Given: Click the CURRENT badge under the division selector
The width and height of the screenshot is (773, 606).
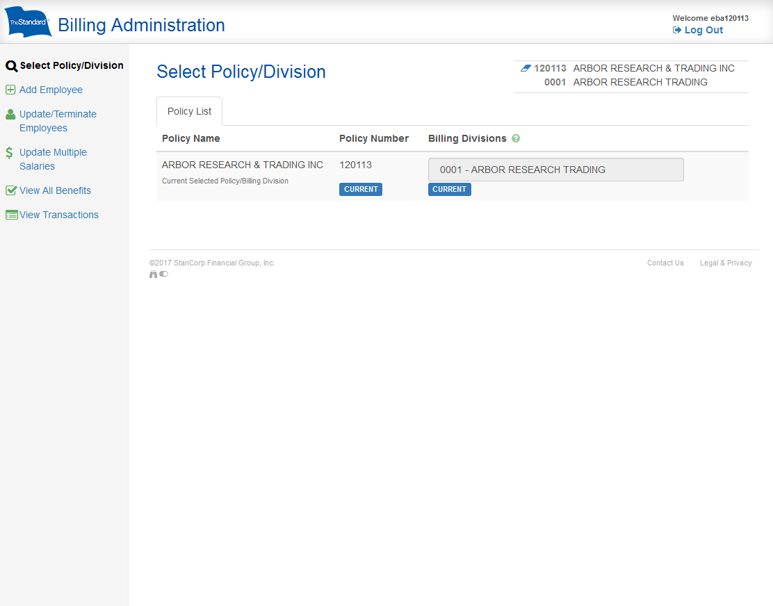Looking at the screenshot, I should [449, 189].
